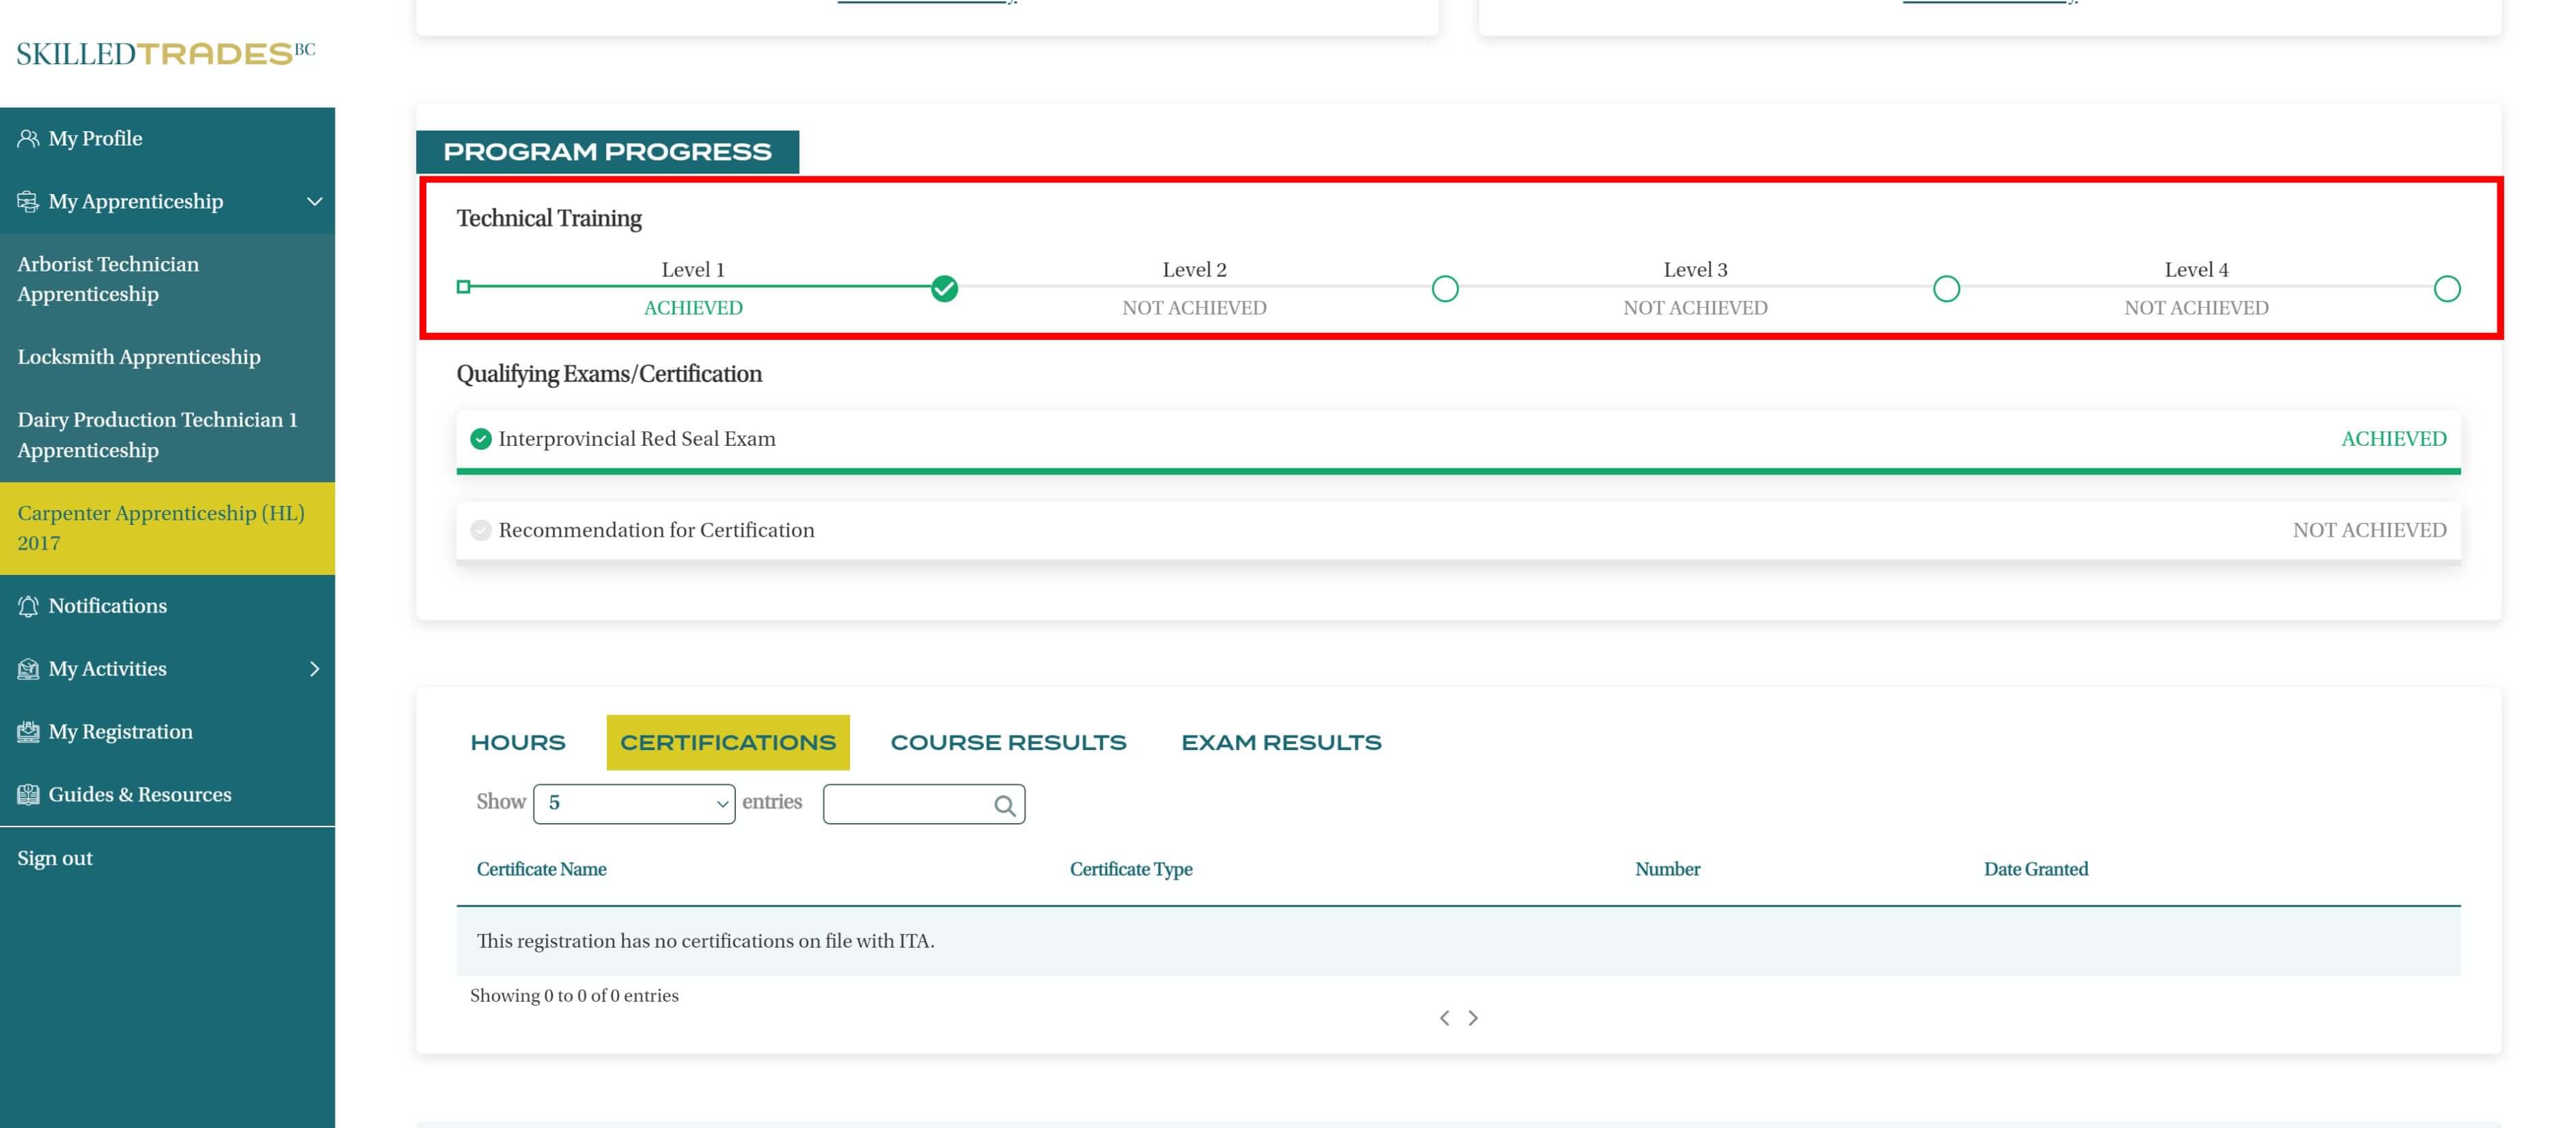This screenshot has height=1128, width=2576.
Task: Click the Level 4 progress endpoint circle
Action: coord(2446,289)
